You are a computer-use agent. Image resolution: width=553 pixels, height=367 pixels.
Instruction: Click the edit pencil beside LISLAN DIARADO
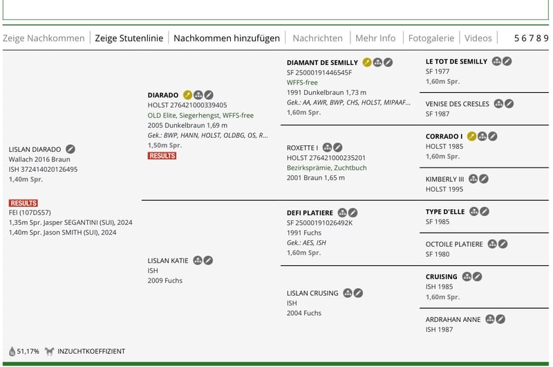click(x=71, y=149)
